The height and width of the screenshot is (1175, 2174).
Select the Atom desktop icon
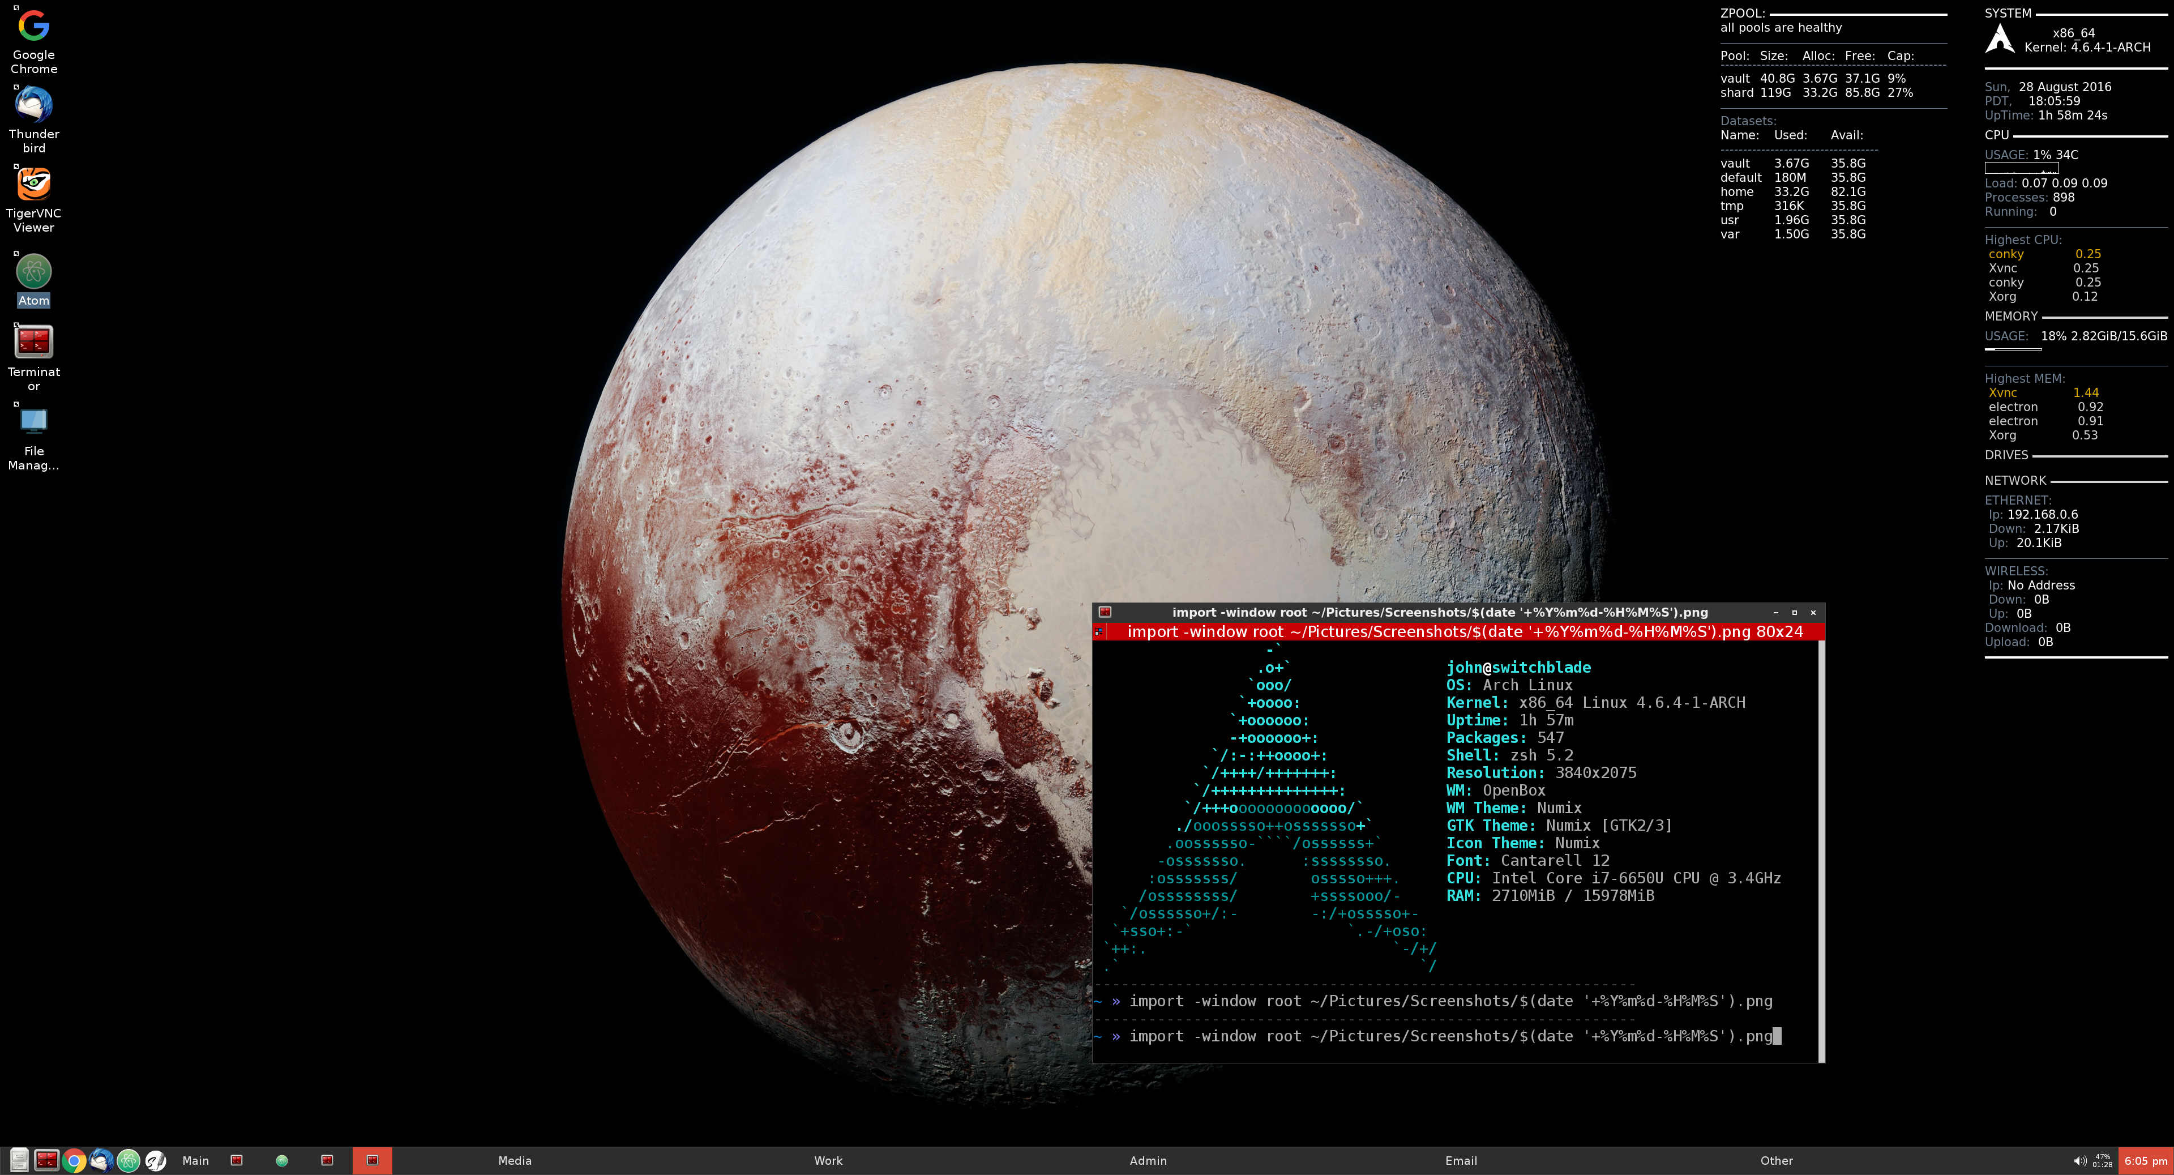[34, 279]
